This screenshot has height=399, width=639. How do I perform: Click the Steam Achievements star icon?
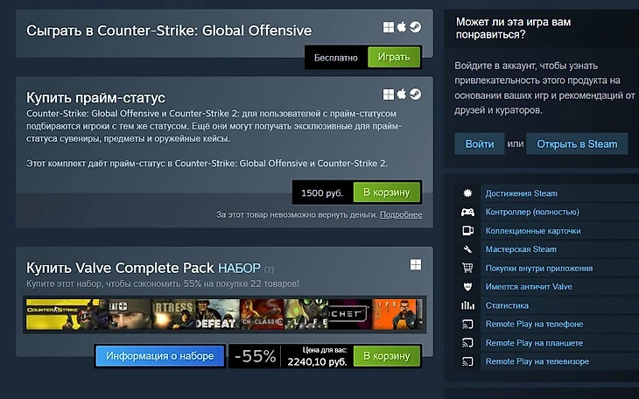[467, 193]
